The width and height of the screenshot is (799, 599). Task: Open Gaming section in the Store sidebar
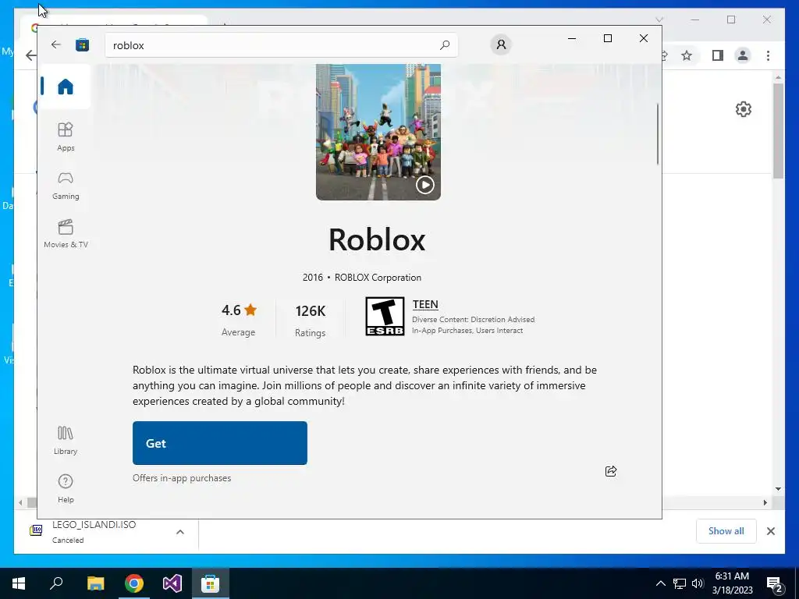pyautogui.click(x=66, y=186)
